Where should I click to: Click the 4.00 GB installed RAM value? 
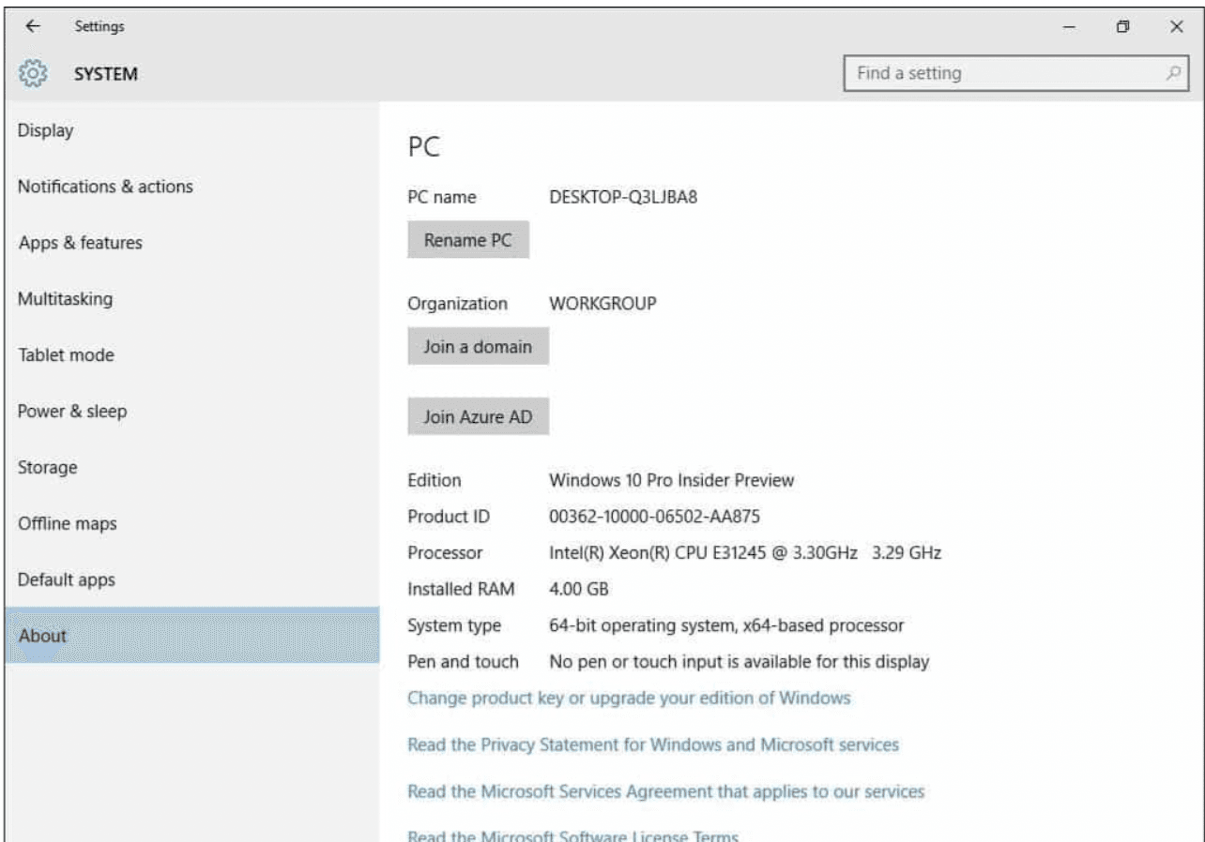[579, 590]
